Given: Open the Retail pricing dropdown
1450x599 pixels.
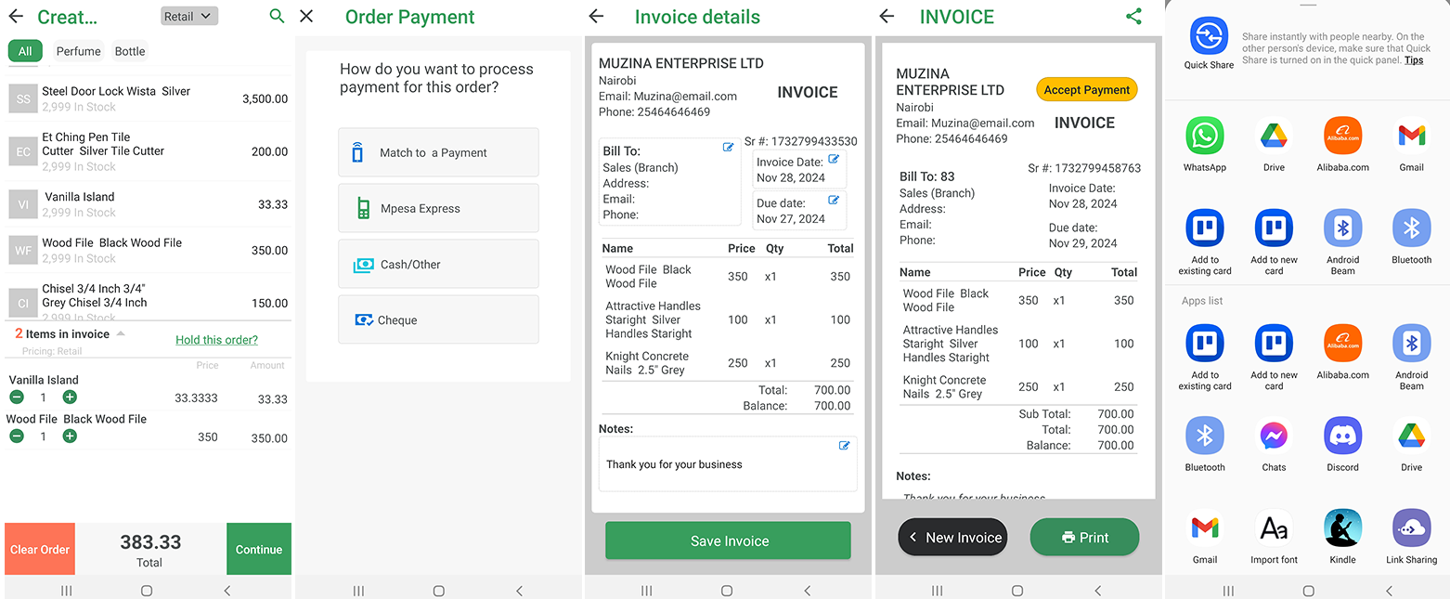Looking at the screenshot, I should point(188,16).
